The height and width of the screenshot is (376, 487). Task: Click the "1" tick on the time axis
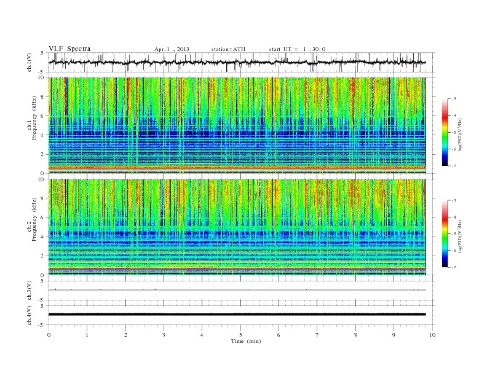pos(87,335)
